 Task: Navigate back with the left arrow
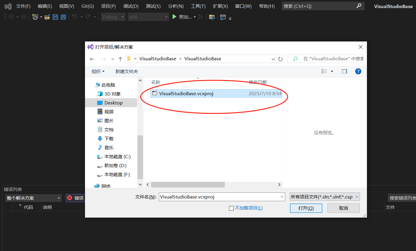pos(92,59)
